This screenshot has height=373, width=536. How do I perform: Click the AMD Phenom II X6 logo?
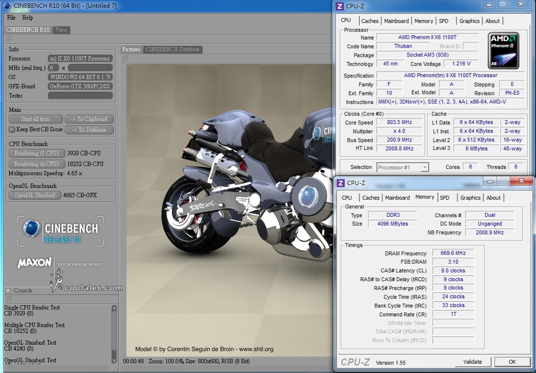click(503, 51)
